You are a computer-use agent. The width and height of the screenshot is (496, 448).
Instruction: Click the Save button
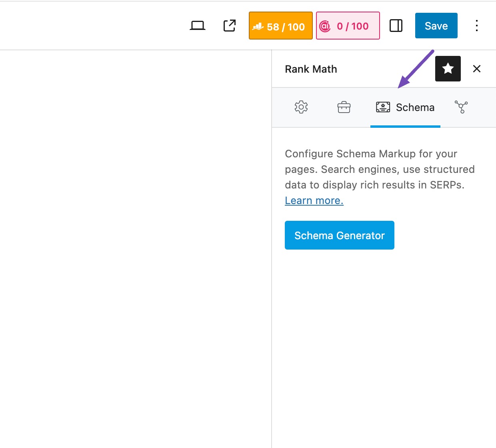click(436, 26)
